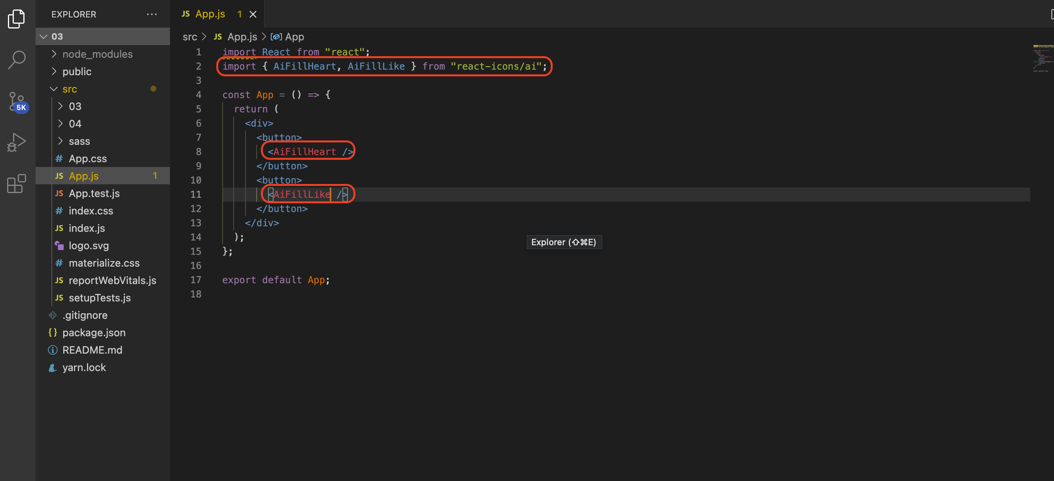Open the Explorer view icon

pyautogui.click(x=16, y=19)
